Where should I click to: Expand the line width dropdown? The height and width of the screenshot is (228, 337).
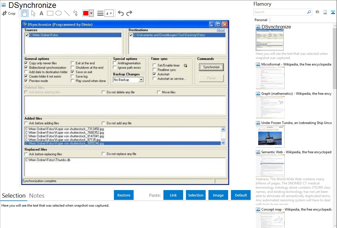(x=109, y=13)
